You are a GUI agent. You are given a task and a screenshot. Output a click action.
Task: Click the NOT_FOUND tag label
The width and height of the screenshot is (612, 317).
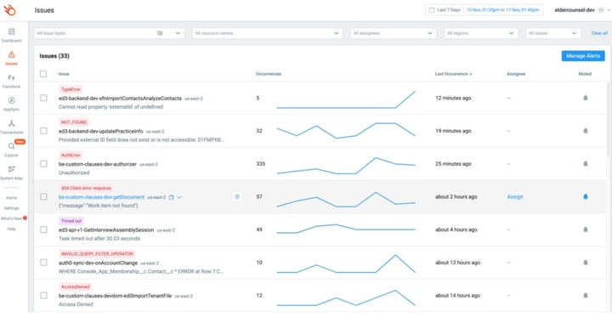pyautogui.click(x=74, y=122)
